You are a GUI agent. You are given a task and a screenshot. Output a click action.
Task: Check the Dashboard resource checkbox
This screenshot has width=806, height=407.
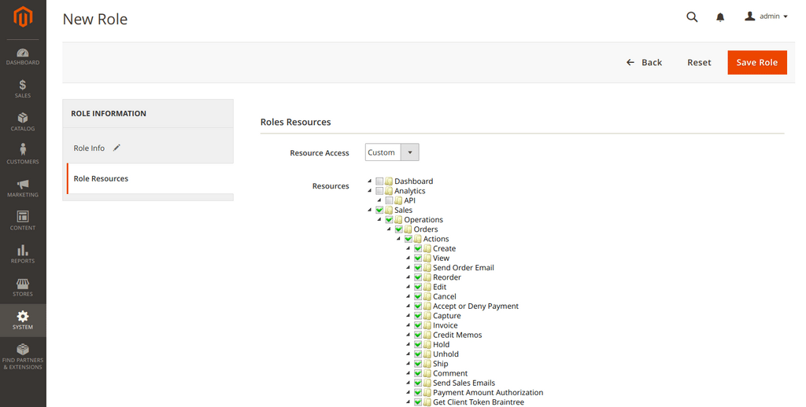click(x=379, y=181)
